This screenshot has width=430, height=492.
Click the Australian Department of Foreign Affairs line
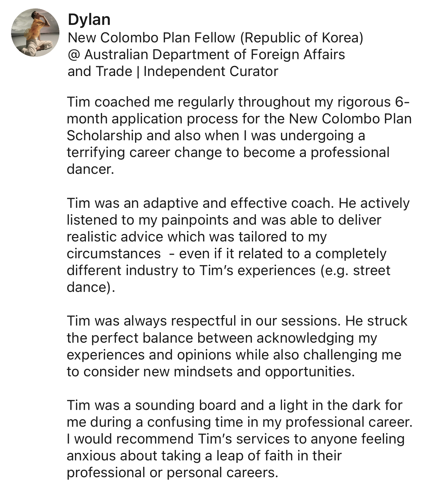click(206, 54)
